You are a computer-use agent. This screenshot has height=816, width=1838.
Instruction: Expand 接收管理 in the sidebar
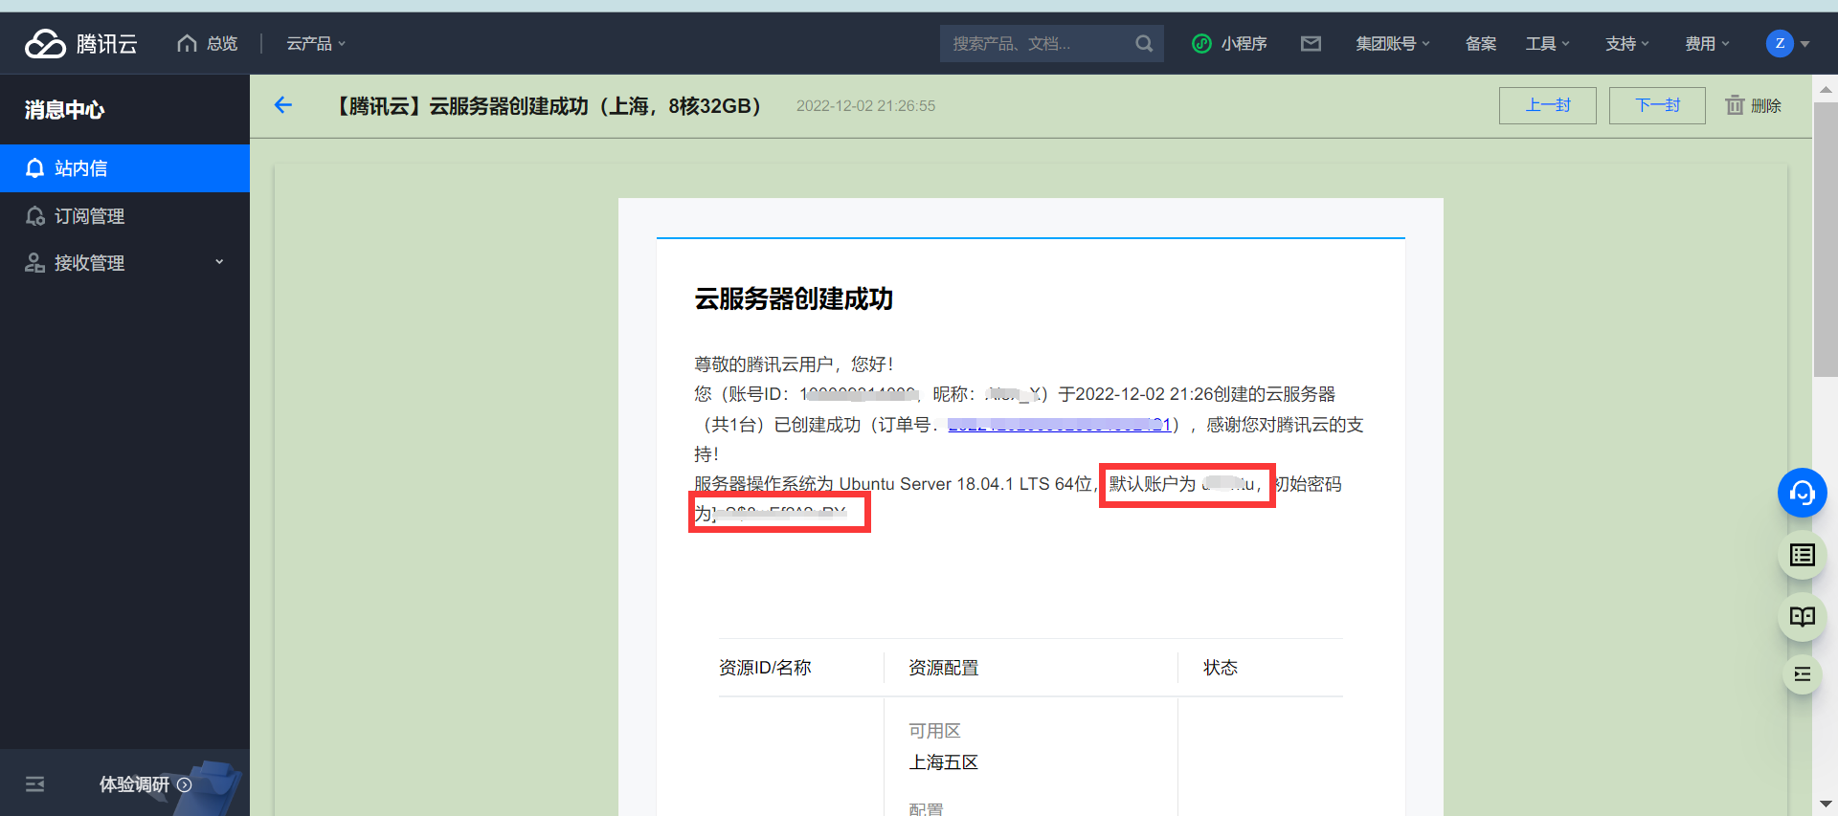(x=124, y=263)
